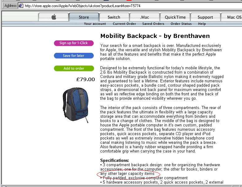This screenshot has width=242, height=187.
Task: Click the Mobility Backpack product title
Action: (155, 36)
